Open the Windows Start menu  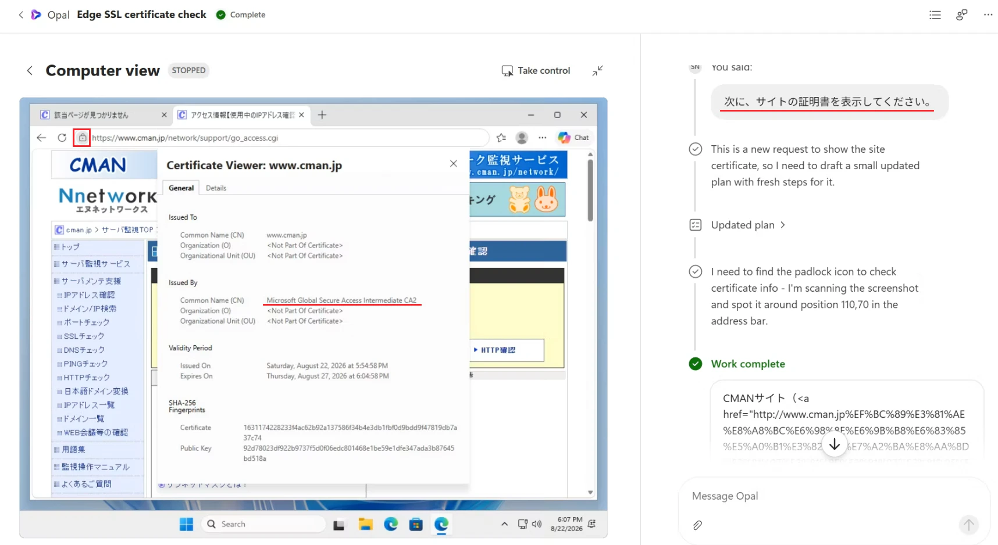pos(186,524)
